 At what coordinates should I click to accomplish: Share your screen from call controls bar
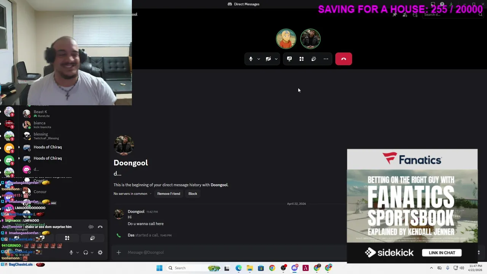[289, 59]
